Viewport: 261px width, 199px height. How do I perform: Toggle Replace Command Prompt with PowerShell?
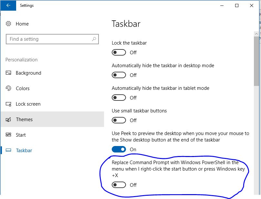pyautogui.click(x=119, y=185)
